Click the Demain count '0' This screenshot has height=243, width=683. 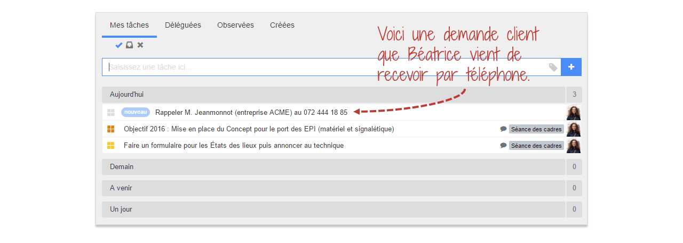click(x=574, y=167)
